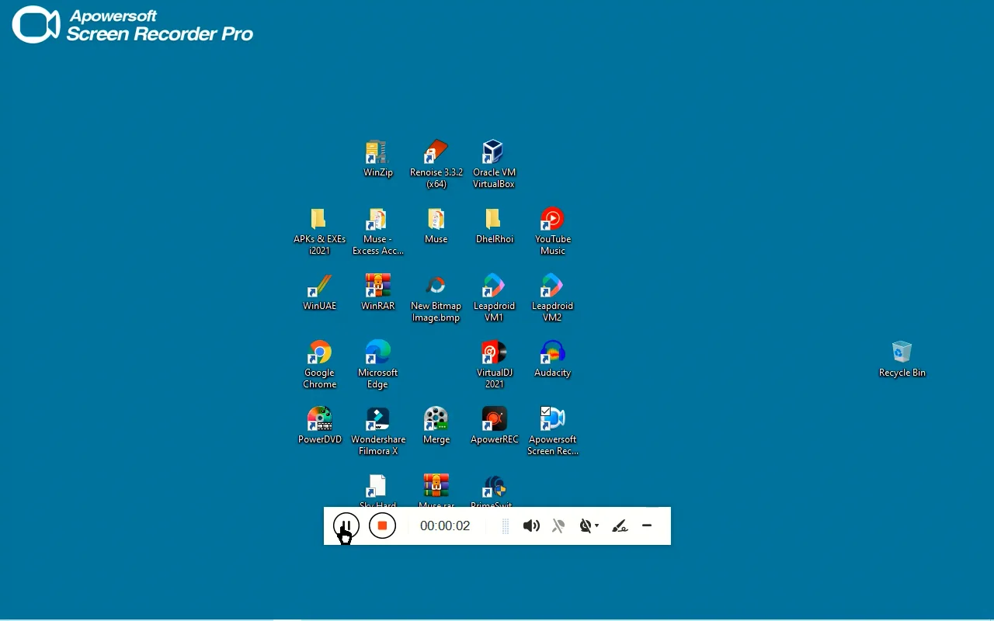Click the 00:00:02 recording timer
Screen dimensions: 994x621
445,526
